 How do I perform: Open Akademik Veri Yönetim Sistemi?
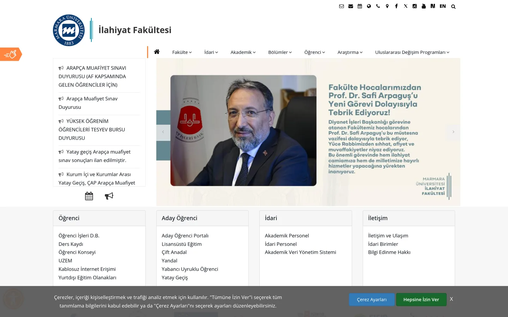point(301,252)
